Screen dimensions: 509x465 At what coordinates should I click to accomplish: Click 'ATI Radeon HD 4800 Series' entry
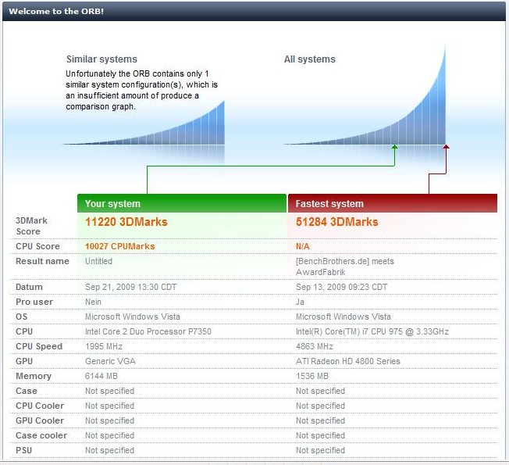tap(347, 361)
